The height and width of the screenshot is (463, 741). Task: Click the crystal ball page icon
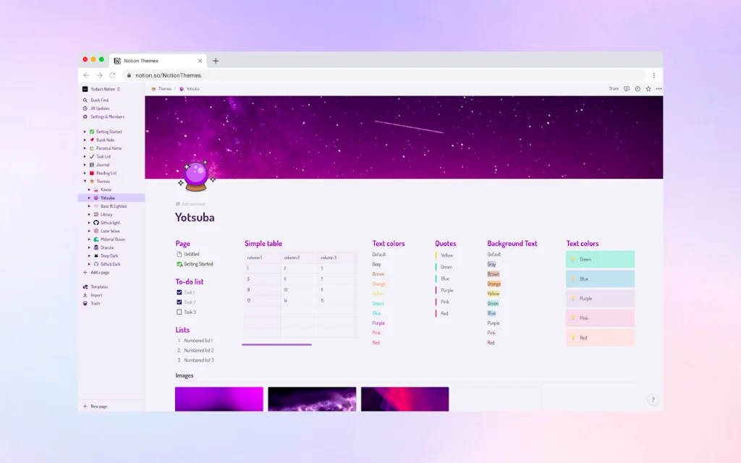(196, 177)
